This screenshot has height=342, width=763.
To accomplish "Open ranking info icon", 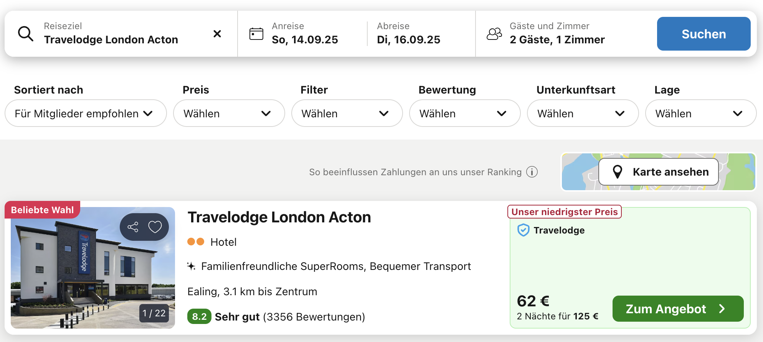I will coord(532,172).
